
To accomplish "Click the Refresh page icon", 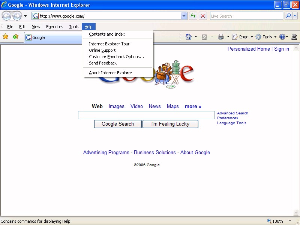I will pyautogui.click(x=193, y=16).
